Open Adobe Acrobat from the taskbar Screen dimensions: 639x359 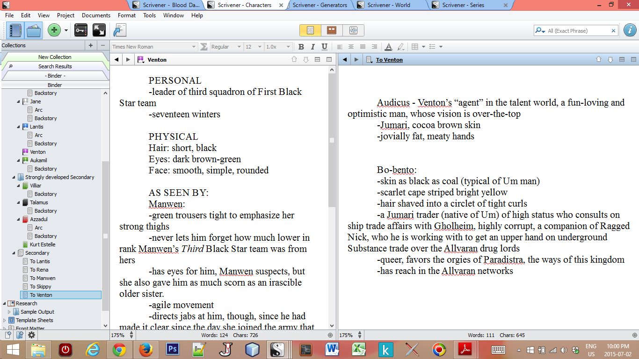pos(465,349)
